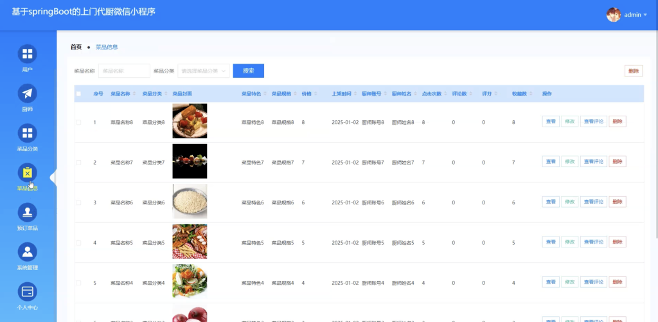Viewport: 658px width, 322px height.
Task: Sort by 收藏数 column arrows
Action: 531,94
